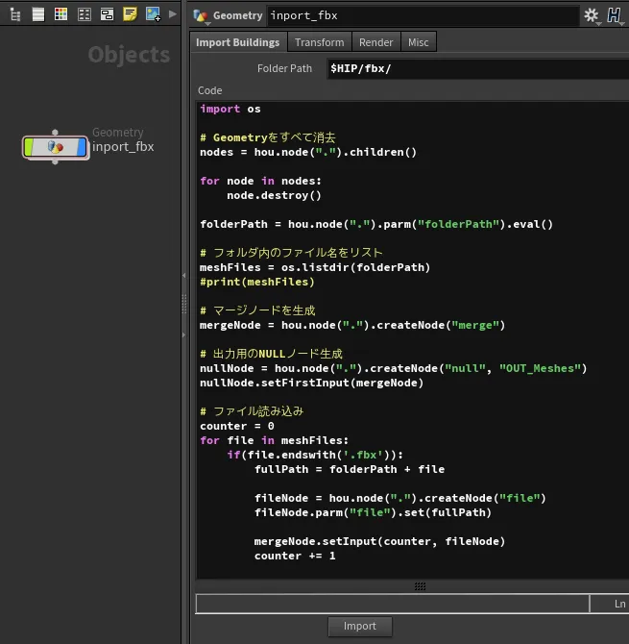
Task: Open the node color palette icon
Action: [61, 14]
